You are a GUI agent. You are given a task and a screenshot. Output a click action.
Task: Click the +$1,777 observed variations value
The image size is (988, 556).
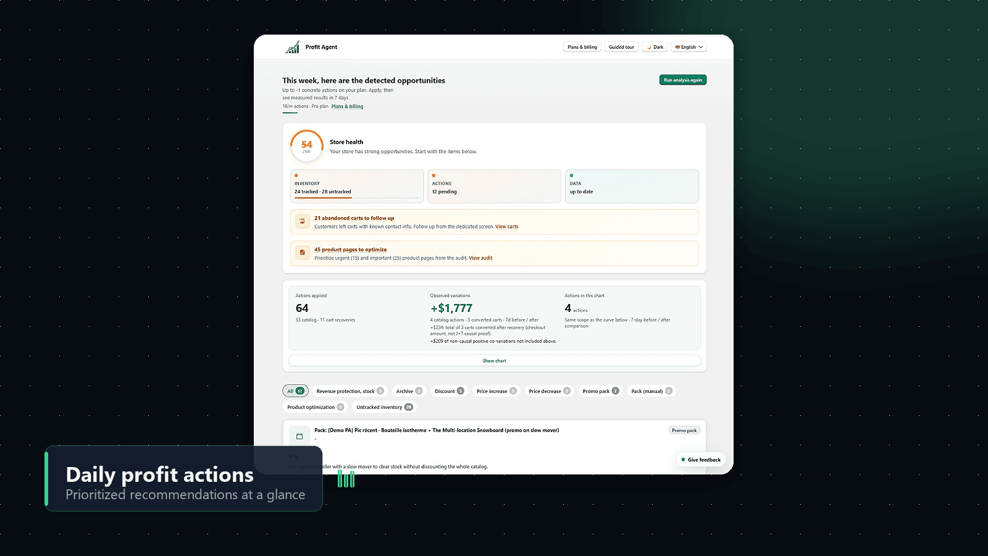451,308
